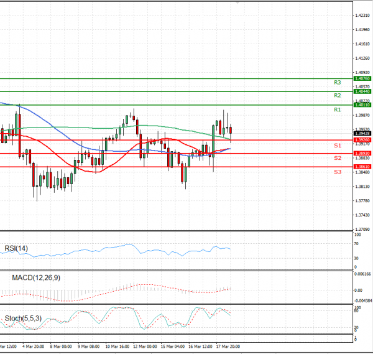Click the current price tag 1.39428
The width and height of the screenshot is (373, 354).
(362, 134)
